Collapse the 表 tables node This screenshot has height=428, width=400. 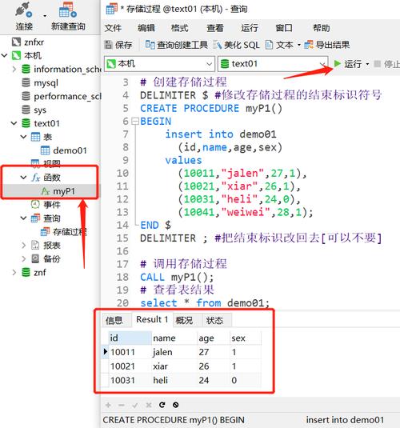[24, 137]
